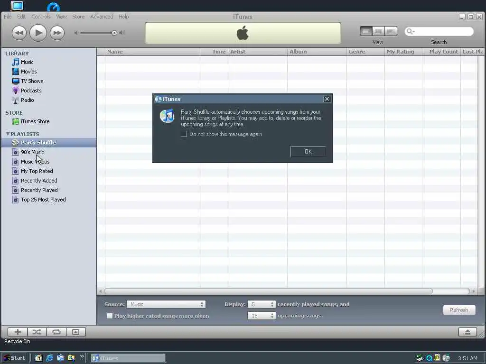The image size is (486, 364).
Task: Toggle repeat button in bottom bar
Action: [56, 332]
